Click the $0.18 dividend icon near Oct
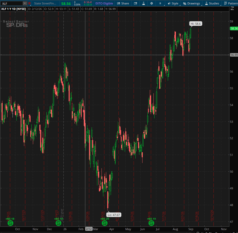This screenshot has width=238, height=233. tap(10, 223)
